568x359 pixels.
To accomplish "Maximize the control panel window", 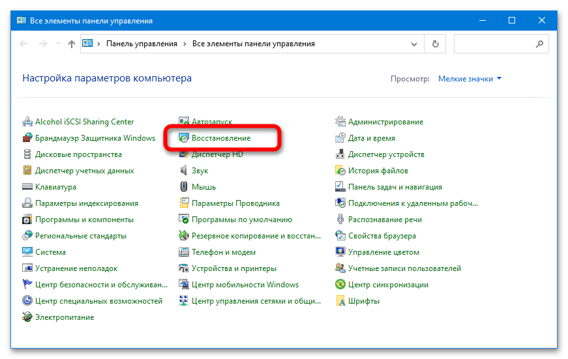I will 512,20.
